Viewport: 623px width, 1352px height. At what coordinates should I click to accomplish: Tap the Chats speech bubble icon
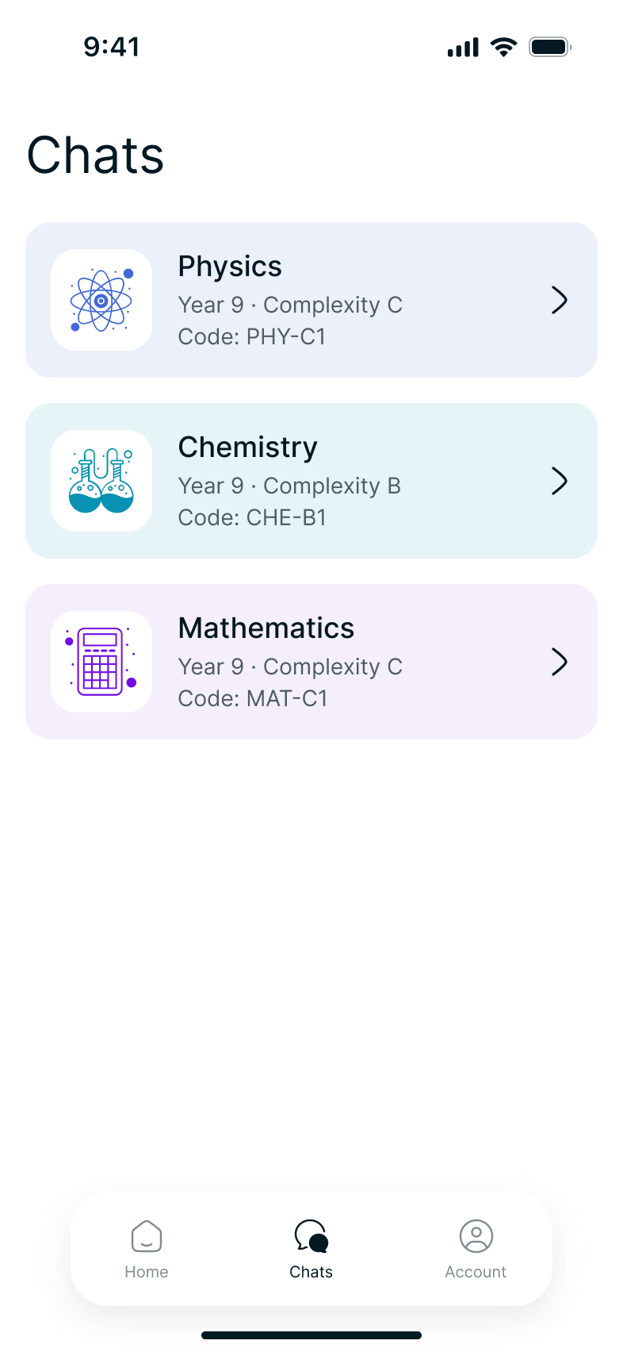tap(311, 1236)
